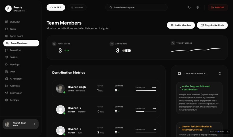Click sidebar footer sign-out icon
This screenshot has height=137, width=233.
click(35, 124)
